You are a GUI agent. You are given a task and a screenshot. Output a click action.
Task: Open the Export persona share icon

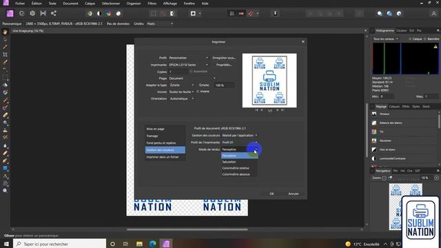pos(54,14)
